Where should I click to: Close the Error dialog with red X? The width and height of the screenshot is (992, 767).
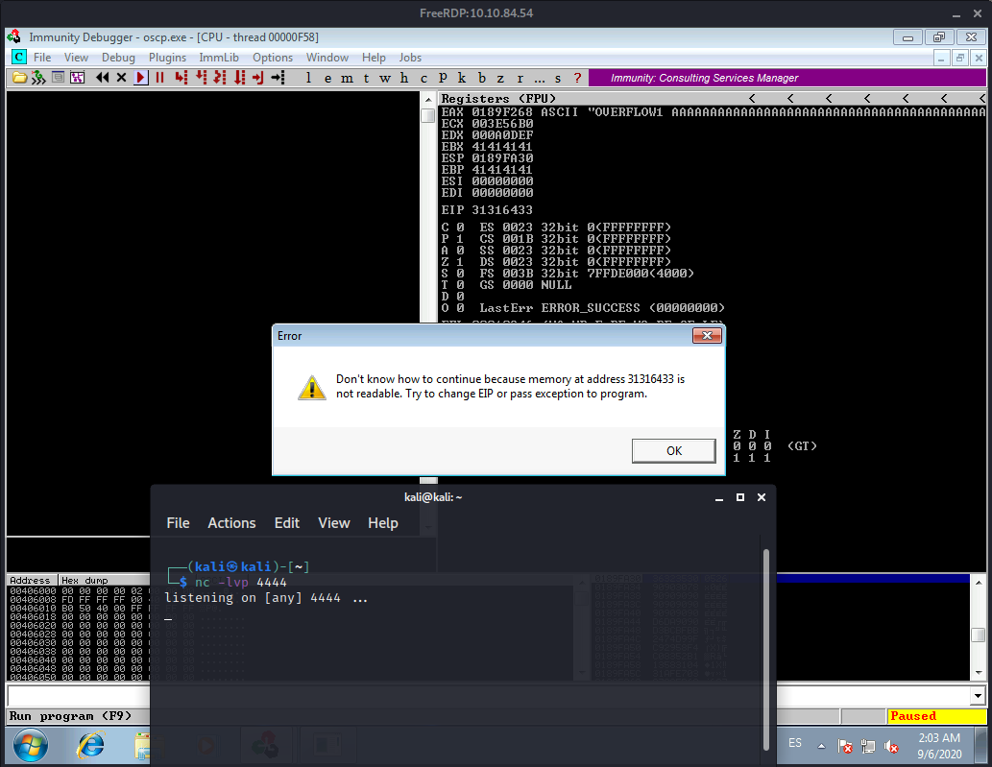tap(708, 336)
